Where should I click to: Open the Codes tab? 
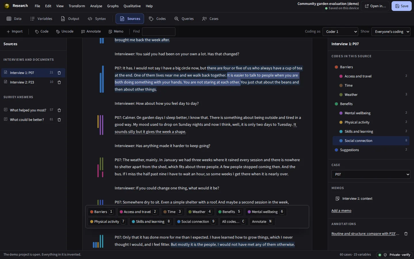click(157, 19)
